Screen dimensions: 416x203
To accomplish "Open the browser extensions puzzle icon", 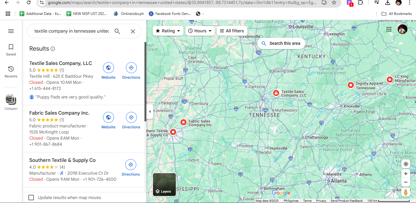I will pyautogui.click(x=360, y=3).
